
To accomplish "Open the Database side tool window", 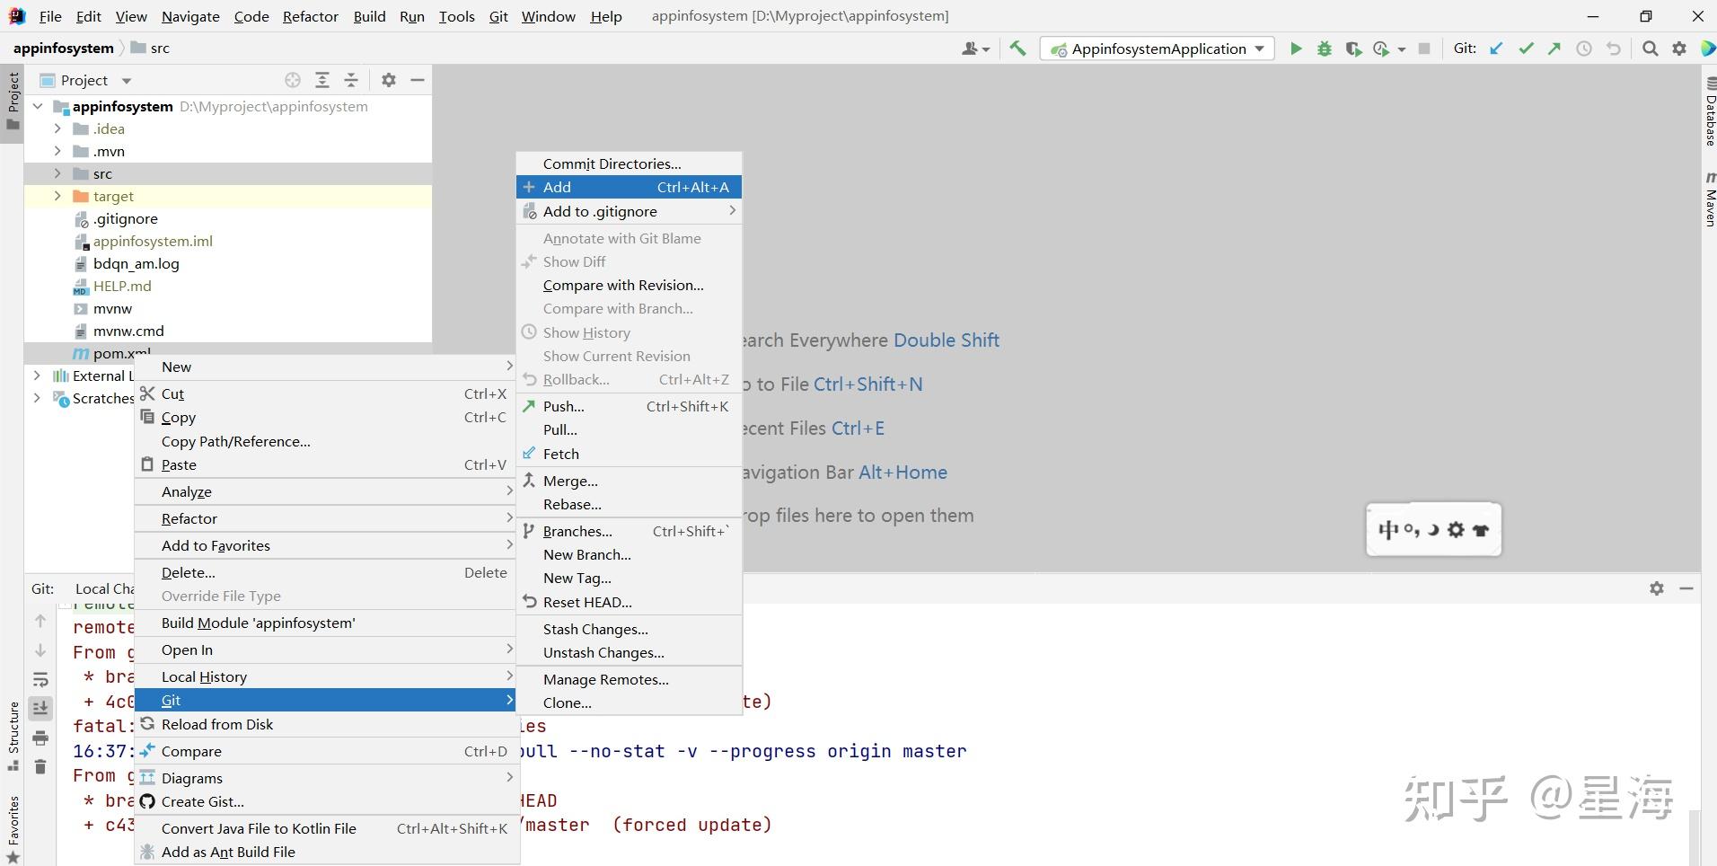I will click(1709, 110).
